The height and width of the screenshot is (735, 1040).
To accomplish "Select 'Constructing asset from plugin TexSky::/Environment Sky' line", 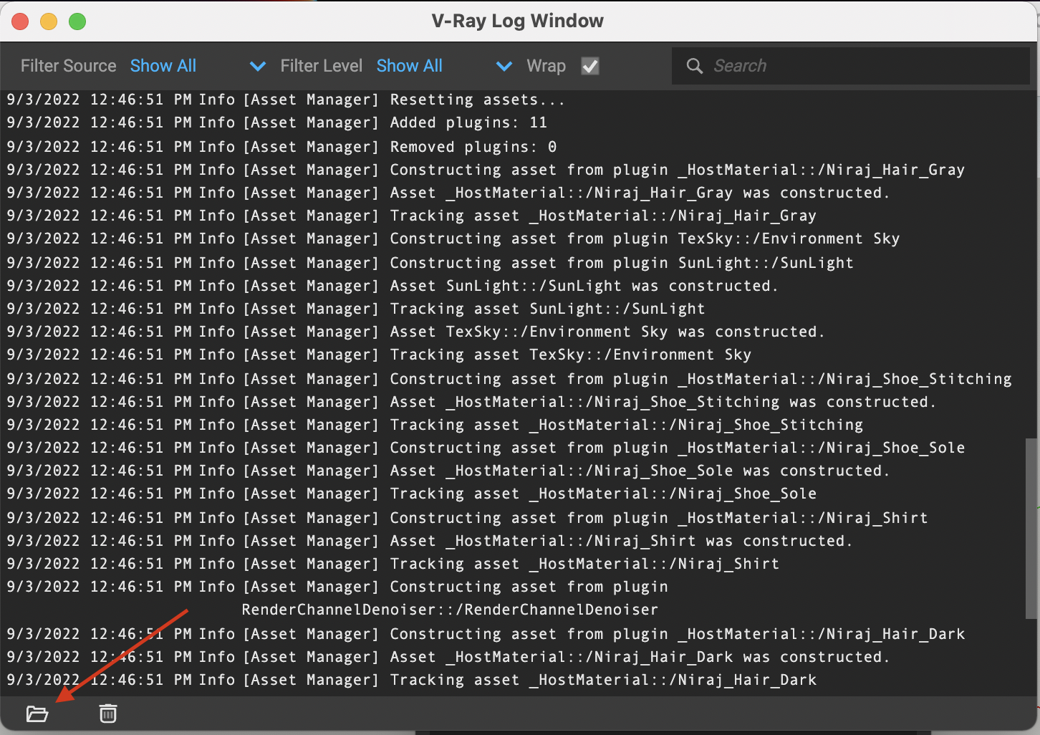I will 453,239.
